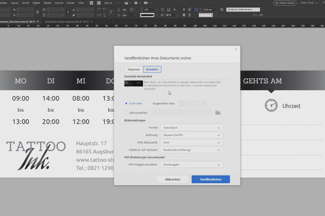Viewport: 325px width, 216px height.
Task: Switch to visitenkarte-video-training.indd document tab
Action: pyautogui.click(x=67, y=22)
